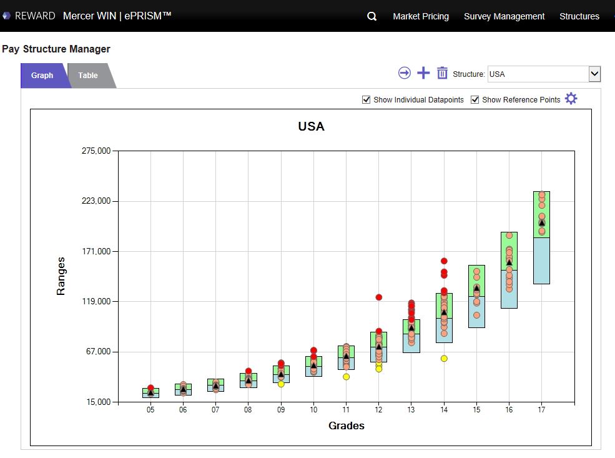Screen dimensions: 615x458
Task: Open the Survey Management menu
Action: pyautogui.click(x=504, y=16)
